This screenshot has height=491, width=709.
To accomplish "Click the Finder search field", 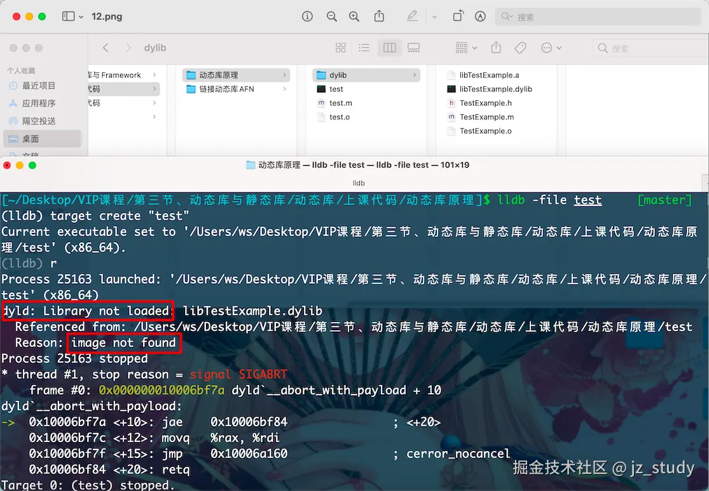I will point(650,48).
